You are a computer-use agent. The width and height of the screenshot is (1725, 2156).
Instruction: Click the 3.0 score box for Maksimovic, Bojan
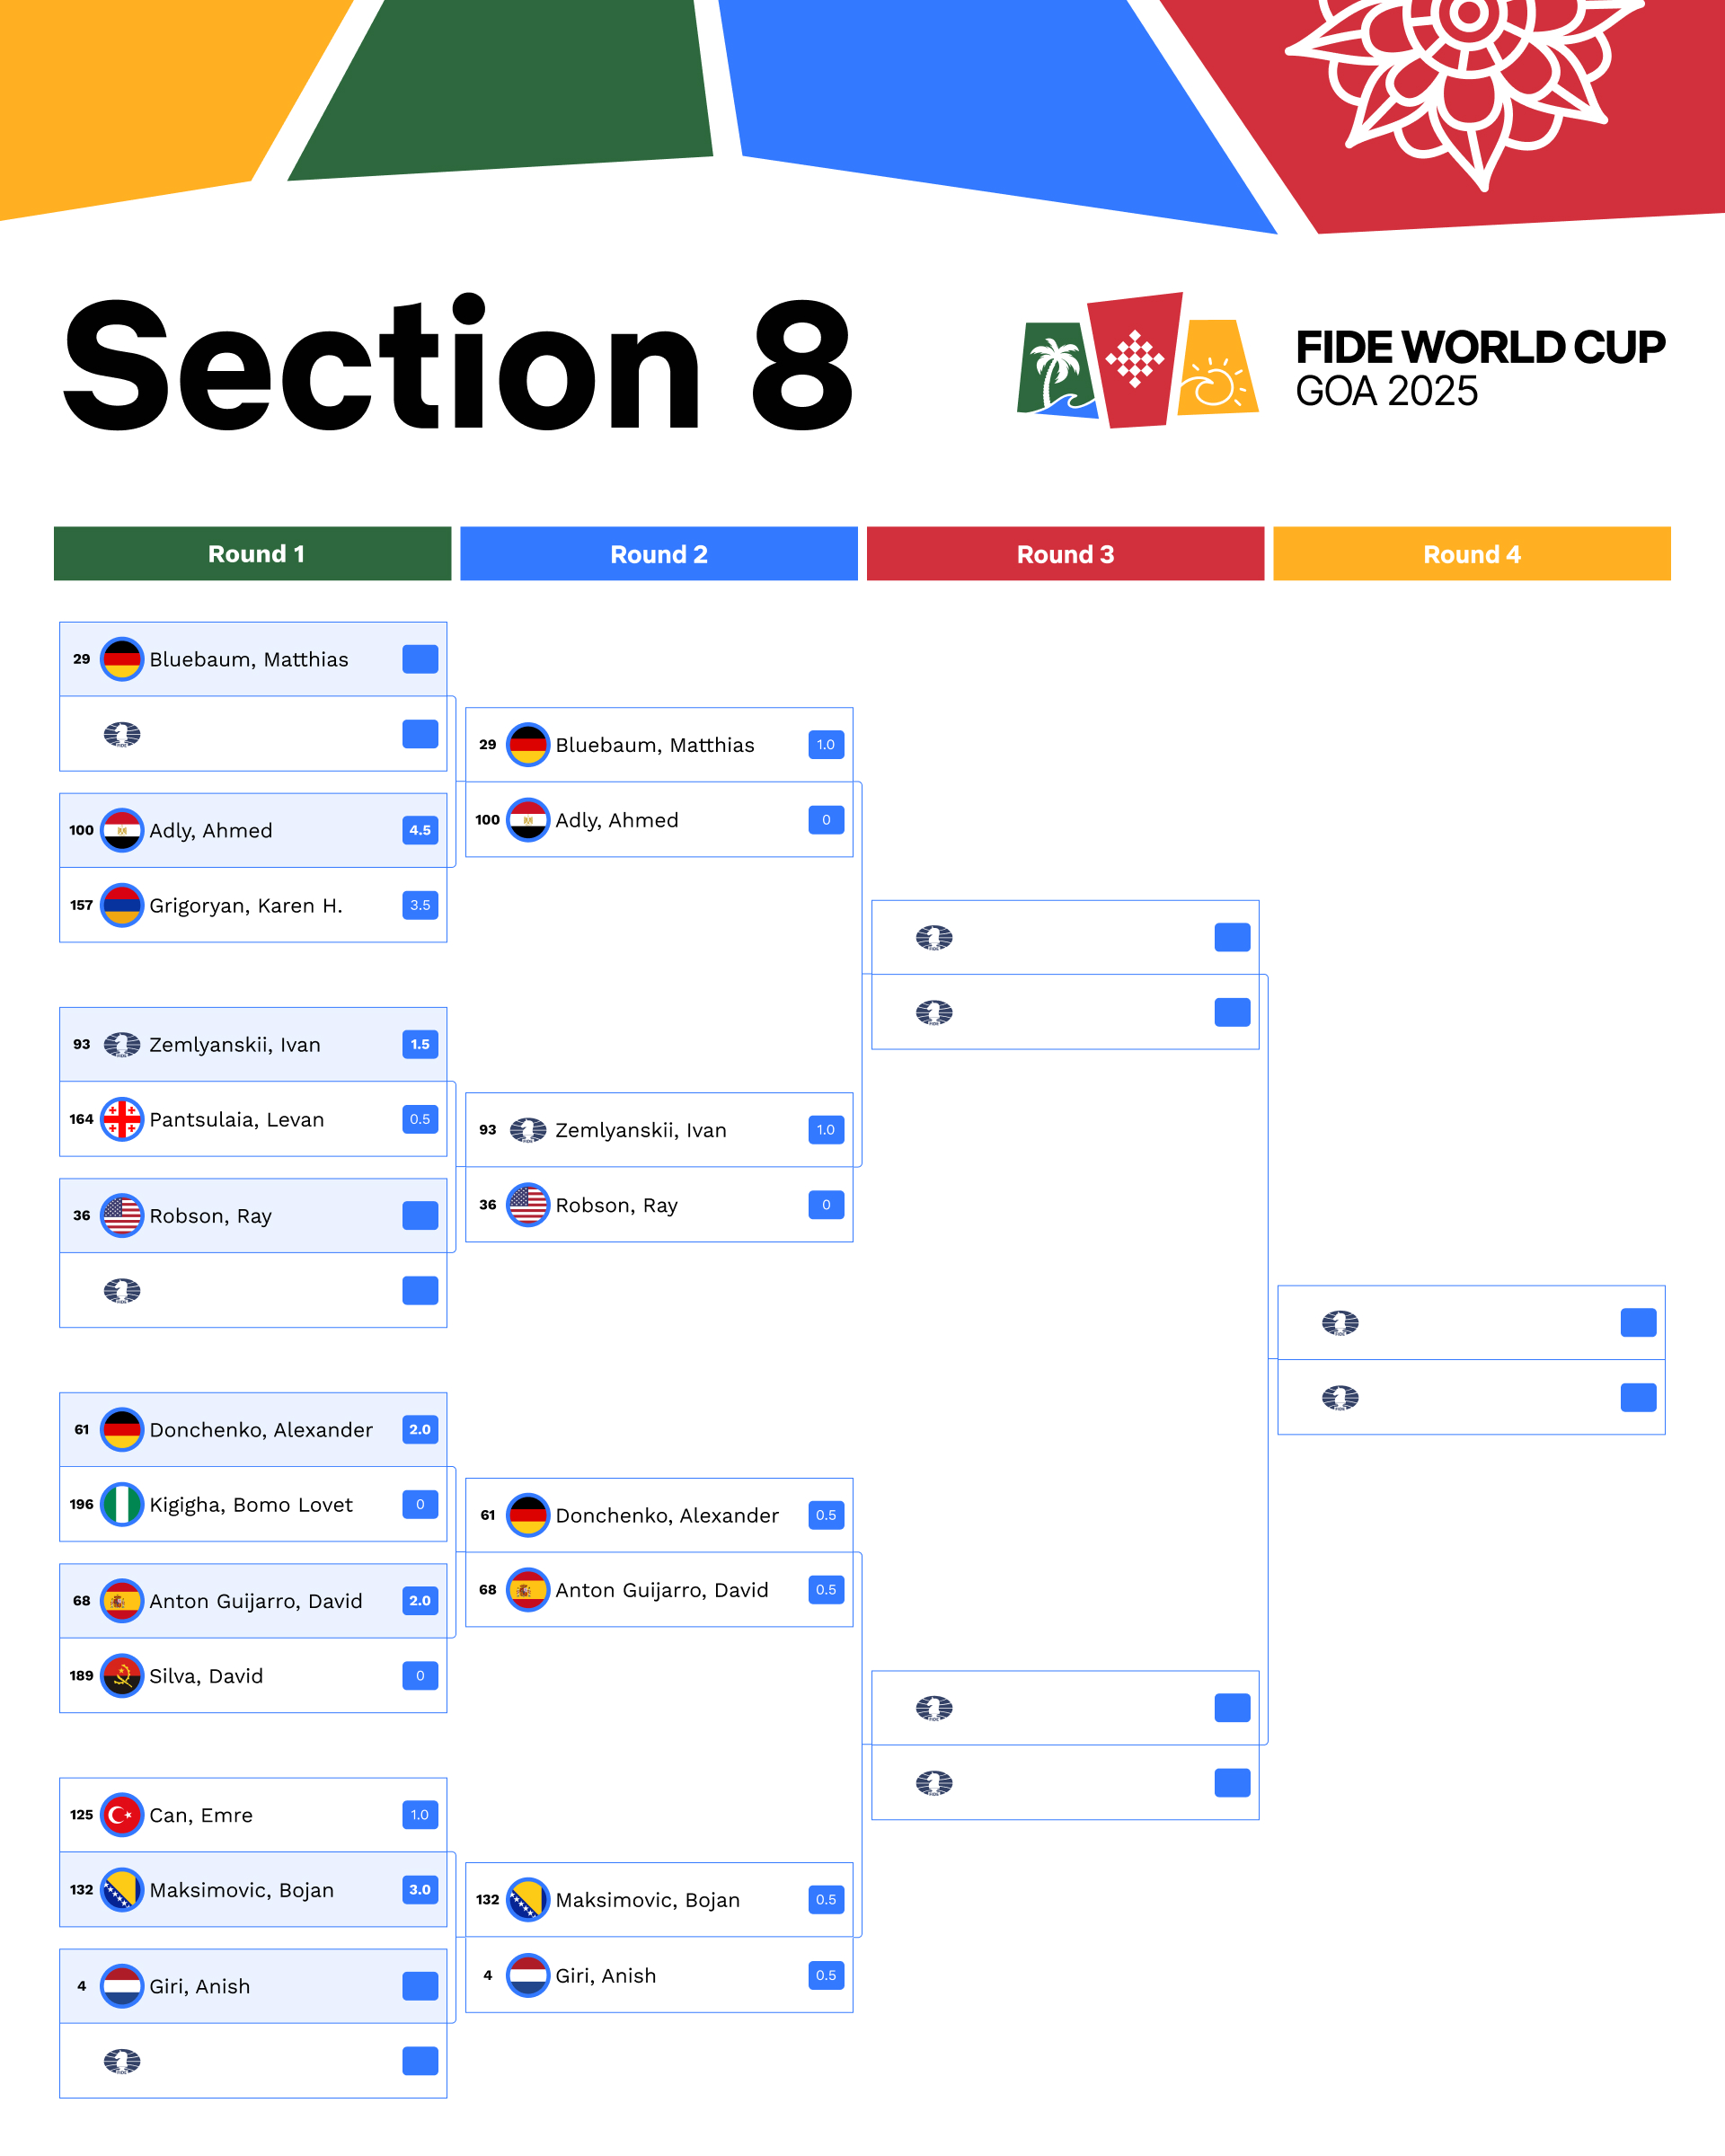coord(420,1889)
